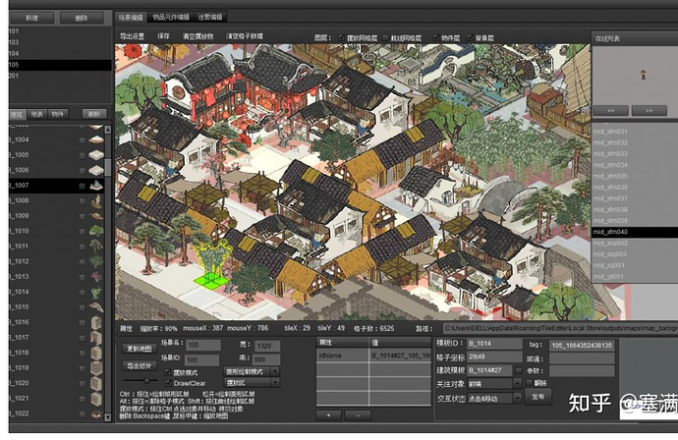This screenshot has height=440, width=678.
Task: Toggle the 背景层 layer checkbox
Action: pyautogui.click(x=470, y=38)
